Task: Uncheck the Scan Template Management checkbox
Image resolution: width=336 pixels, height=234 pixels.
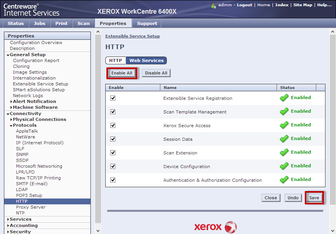Action: pyautogui.click(x=113, y=112)
